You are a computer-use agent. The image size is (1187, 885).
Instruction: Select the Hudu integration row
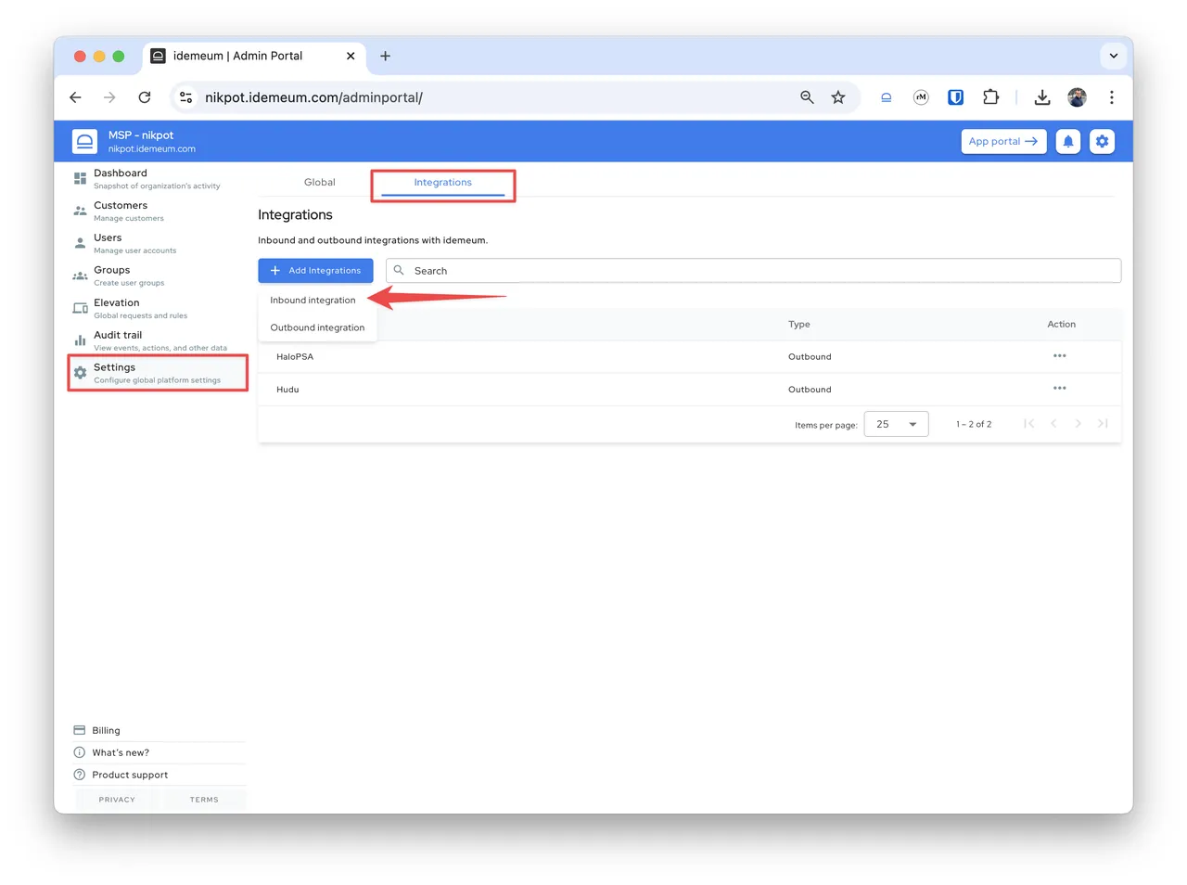point(689,390)
